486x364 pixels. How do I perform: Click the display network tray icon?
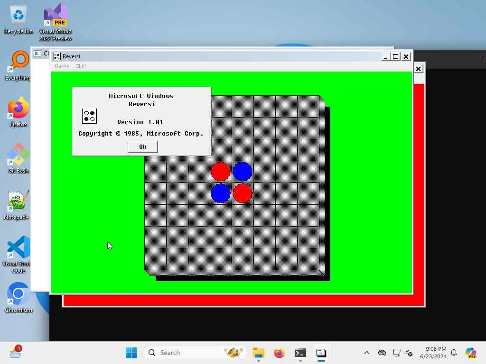click(397, 353)
